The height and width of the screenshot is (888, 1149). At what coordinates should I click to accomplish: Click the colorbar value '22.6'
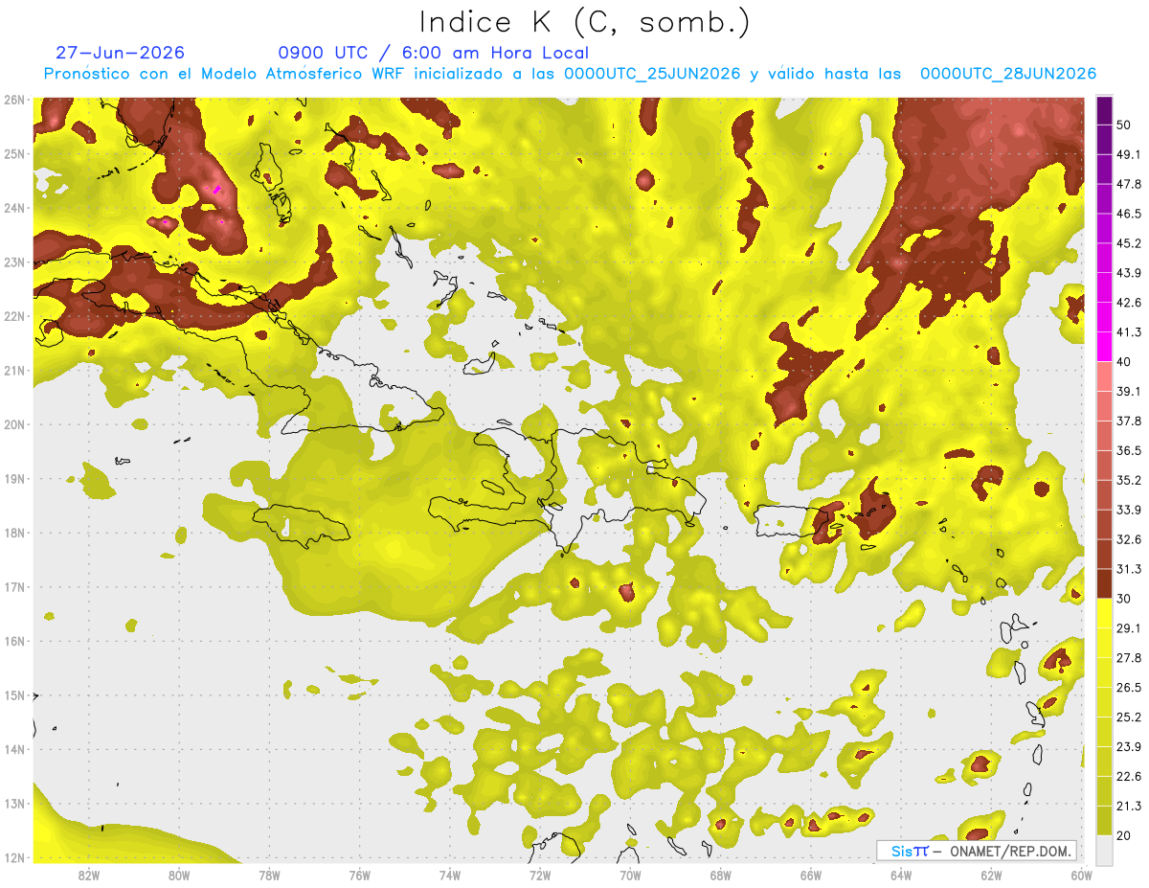click(1128, 777)
